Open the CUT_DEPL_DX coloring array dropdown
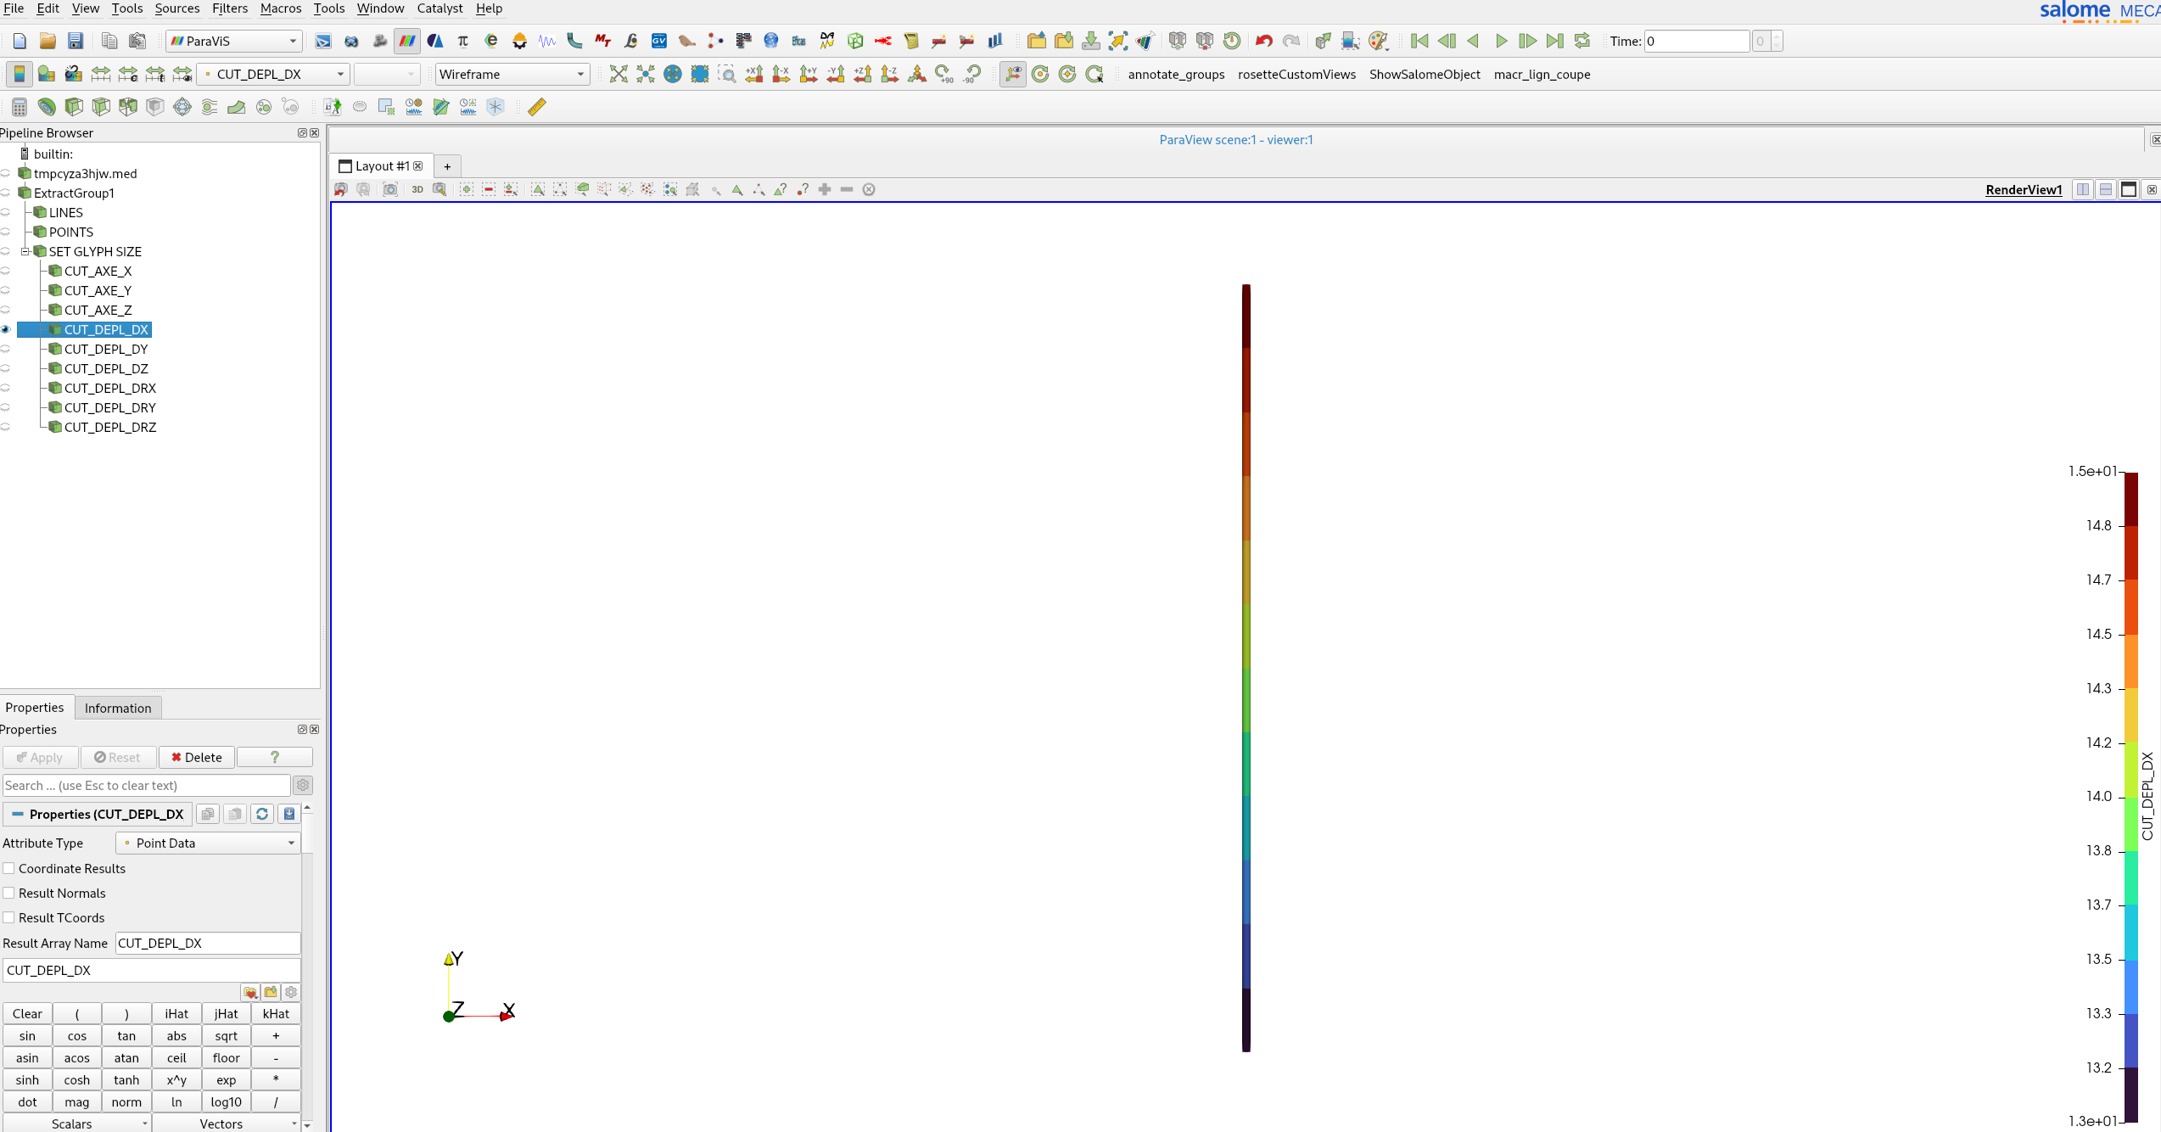The height and width of the screenshot is (1132, 2161). [x=274, y=75]
